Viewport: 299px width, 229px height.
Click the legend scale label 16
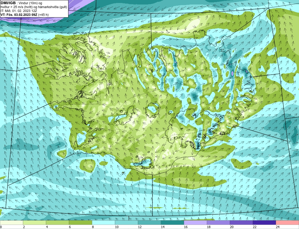pyautogui.click(x=186, y=227)
